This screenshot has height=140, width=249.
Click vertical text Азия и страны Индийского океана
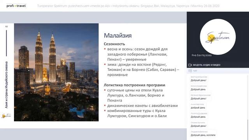(6, 85)
